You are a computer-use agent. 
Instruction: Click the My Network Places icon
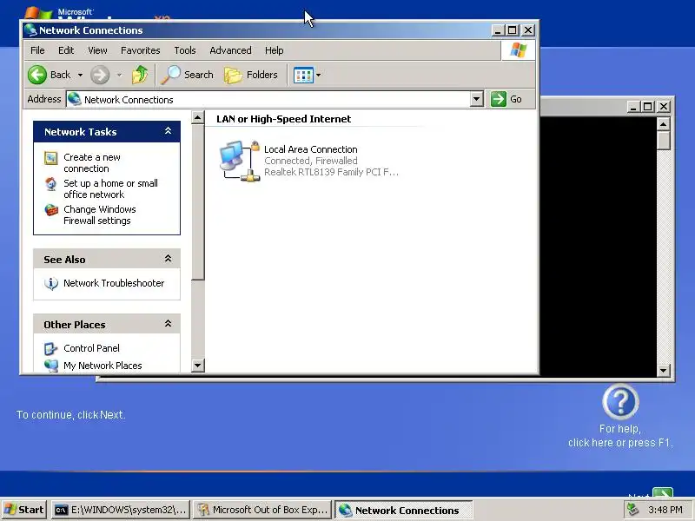[x=51, y=366]
